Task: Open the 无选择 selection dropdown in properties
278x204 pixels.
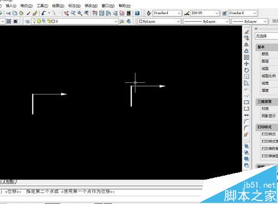Action: 266,36
